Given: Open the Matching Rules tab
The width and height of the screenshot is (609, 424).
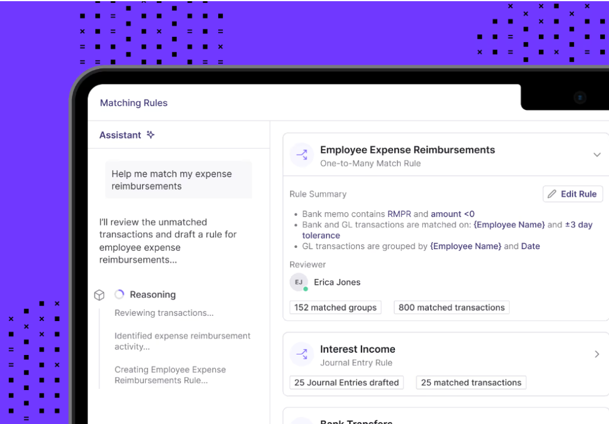Looking at the screenshot, I should 134,103.
